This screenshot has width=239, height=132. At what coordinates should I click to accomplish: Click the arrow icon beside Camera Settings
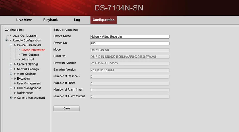15,64
